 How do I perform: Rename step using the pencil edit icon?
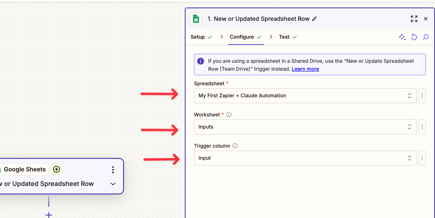[x=314, y=19]
